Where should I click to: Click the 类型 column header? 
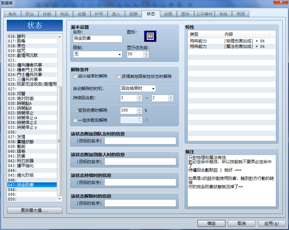[x=205, y=34]
